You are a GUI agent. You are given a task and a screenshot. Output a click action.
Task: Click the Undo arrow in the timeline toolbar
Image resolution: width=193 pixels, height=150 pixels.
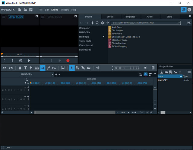(4, 68)
